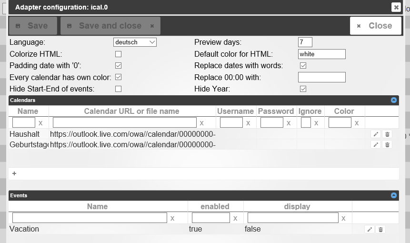Delete the Geburtstage calendar entry
410x243 pixels.
click(x=387, y=144)
